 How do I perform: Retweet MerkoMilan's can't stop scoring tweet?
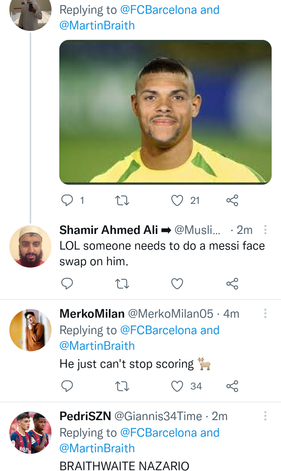pyautogui.click(x=123, y=387)
